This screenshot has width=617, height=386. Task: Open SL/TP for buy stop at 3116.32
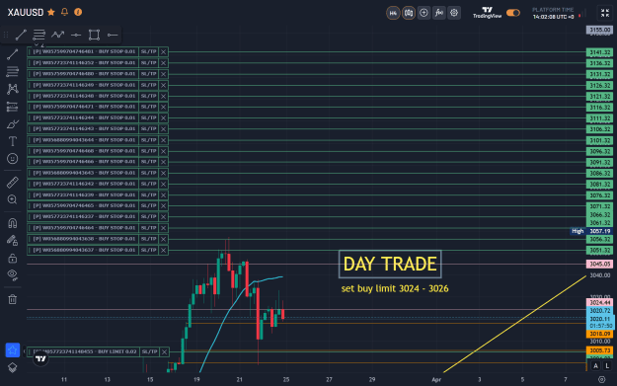[149, 107]
